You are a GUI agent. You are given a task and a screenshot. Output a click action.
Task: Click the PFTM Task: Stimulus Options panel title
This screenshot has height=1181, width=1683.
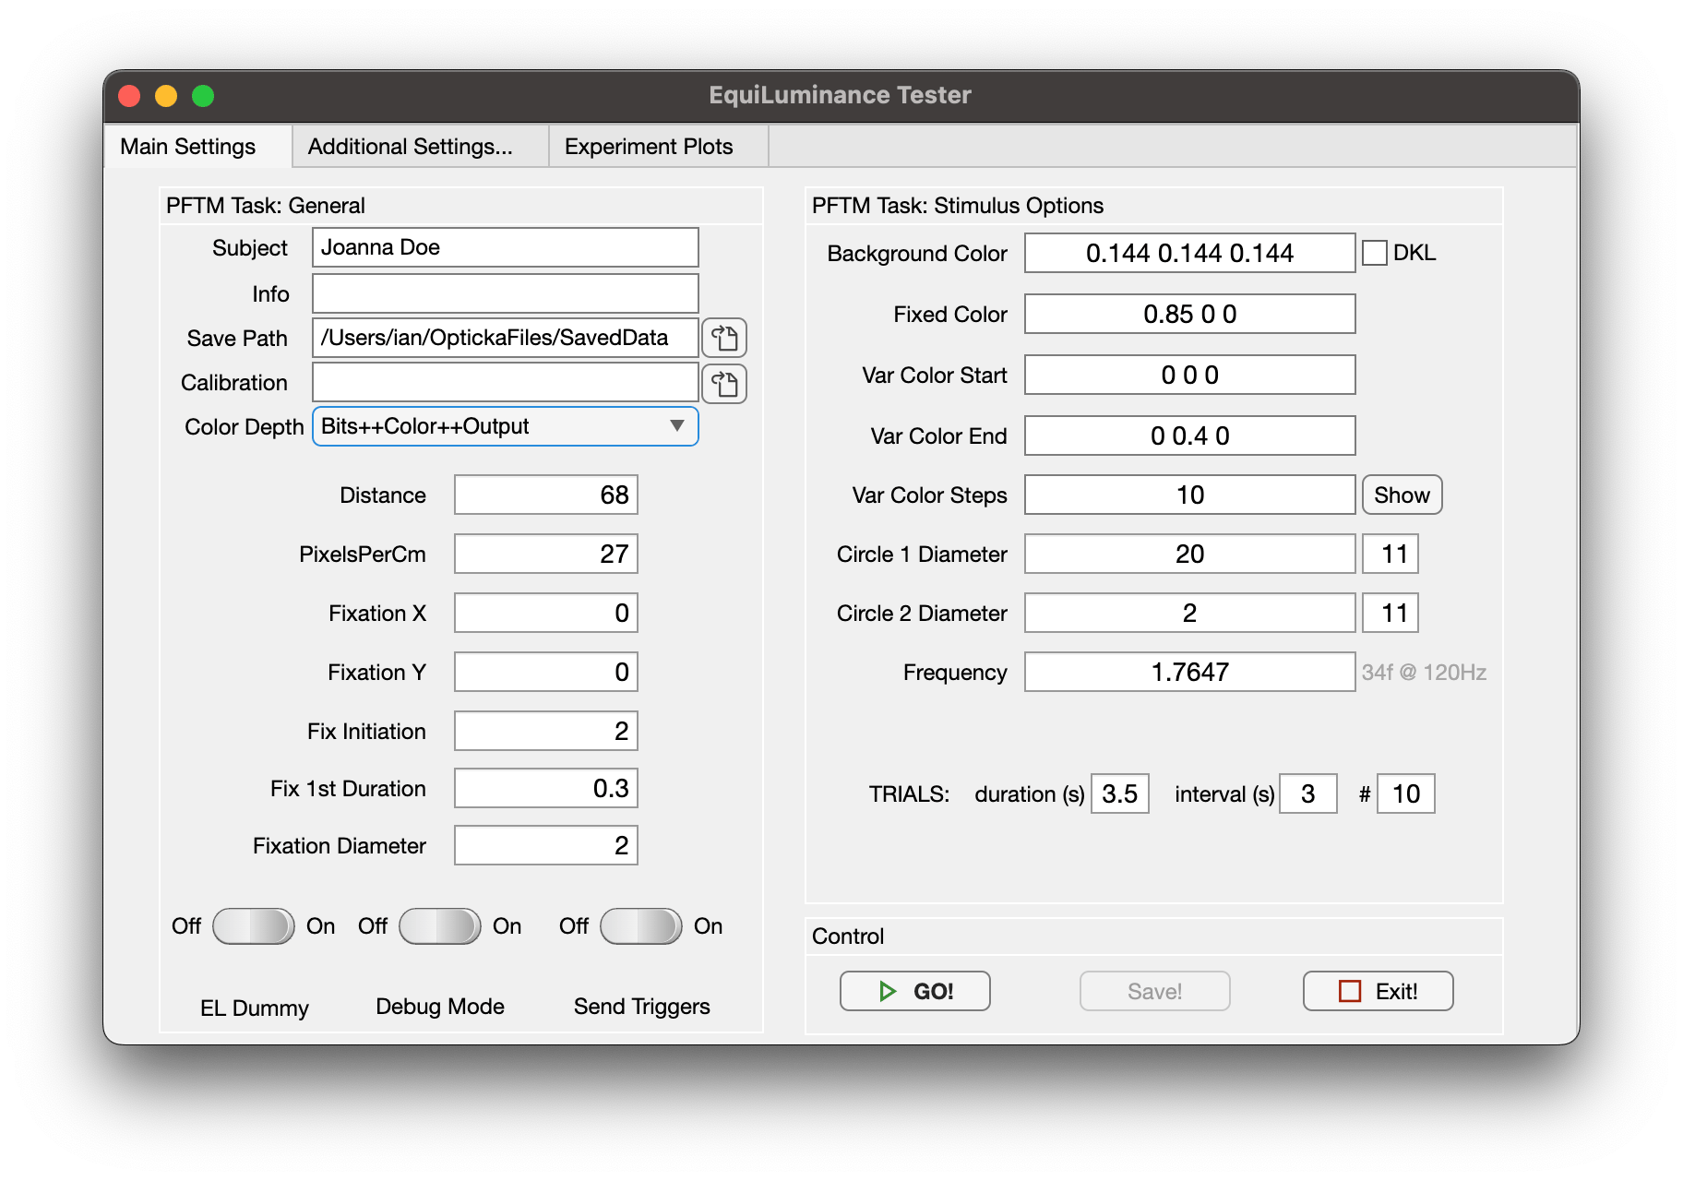pyautogui.click(x=958, y=206)
